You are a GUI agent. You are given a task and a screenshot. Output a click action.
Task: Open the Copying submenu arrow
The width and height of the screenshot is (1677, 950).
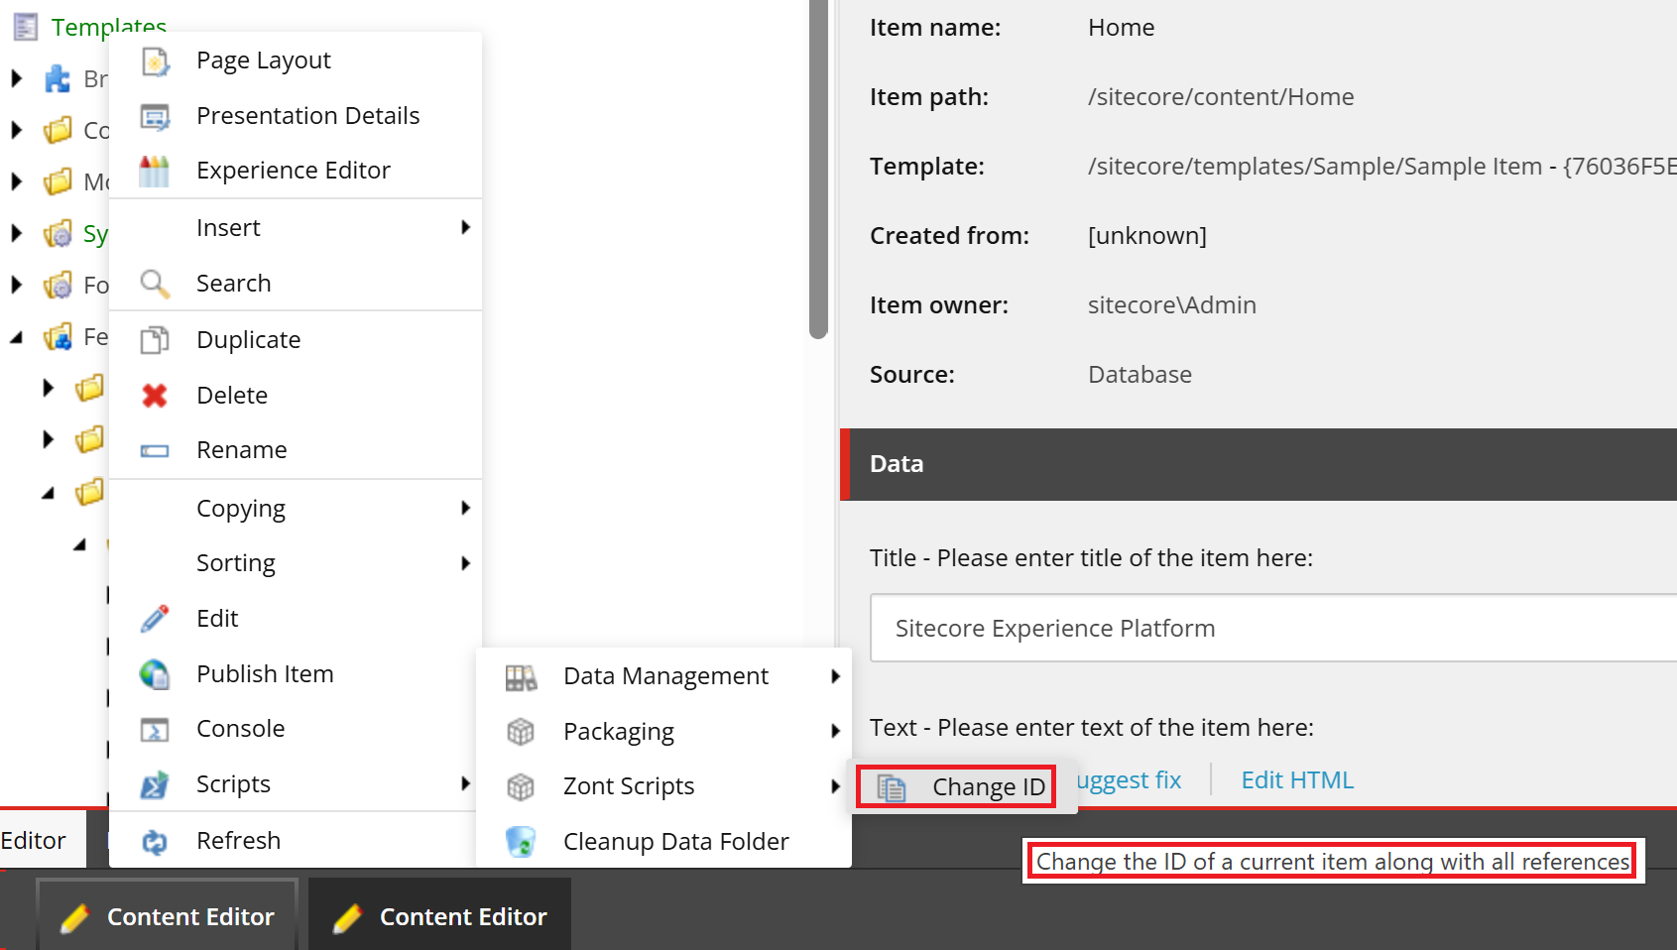pos(465,509)
